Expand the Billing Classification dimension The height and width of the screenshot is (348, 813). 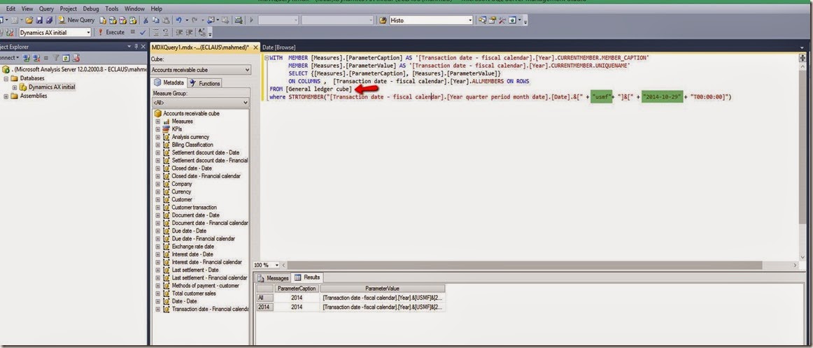pos(157,145)
